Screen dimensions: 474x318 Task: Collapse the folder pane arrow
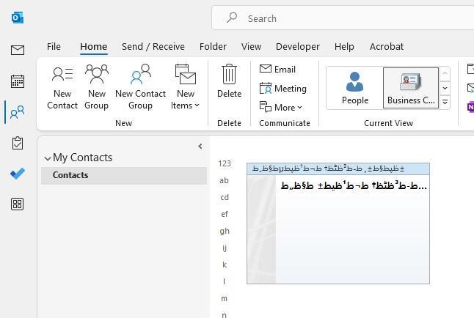click(200, 146)
